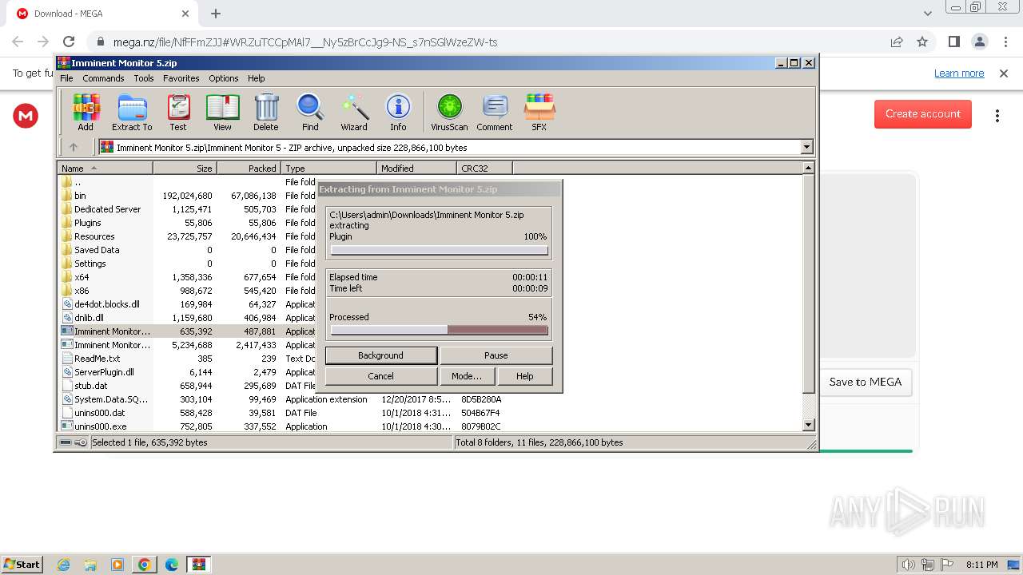Click the volume icon in system tray

click(908, 565)
